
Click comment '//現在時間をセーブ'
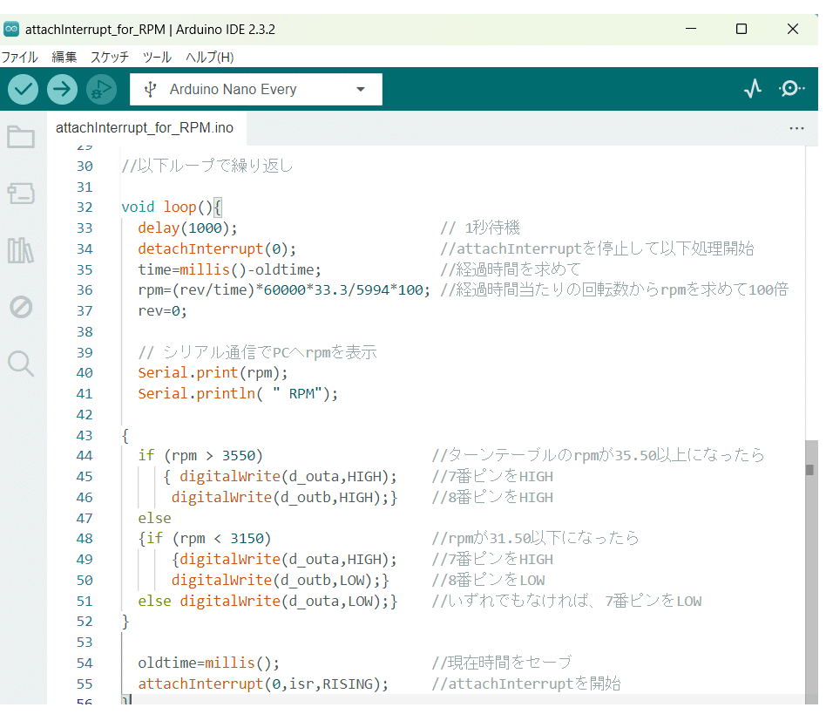502,663
